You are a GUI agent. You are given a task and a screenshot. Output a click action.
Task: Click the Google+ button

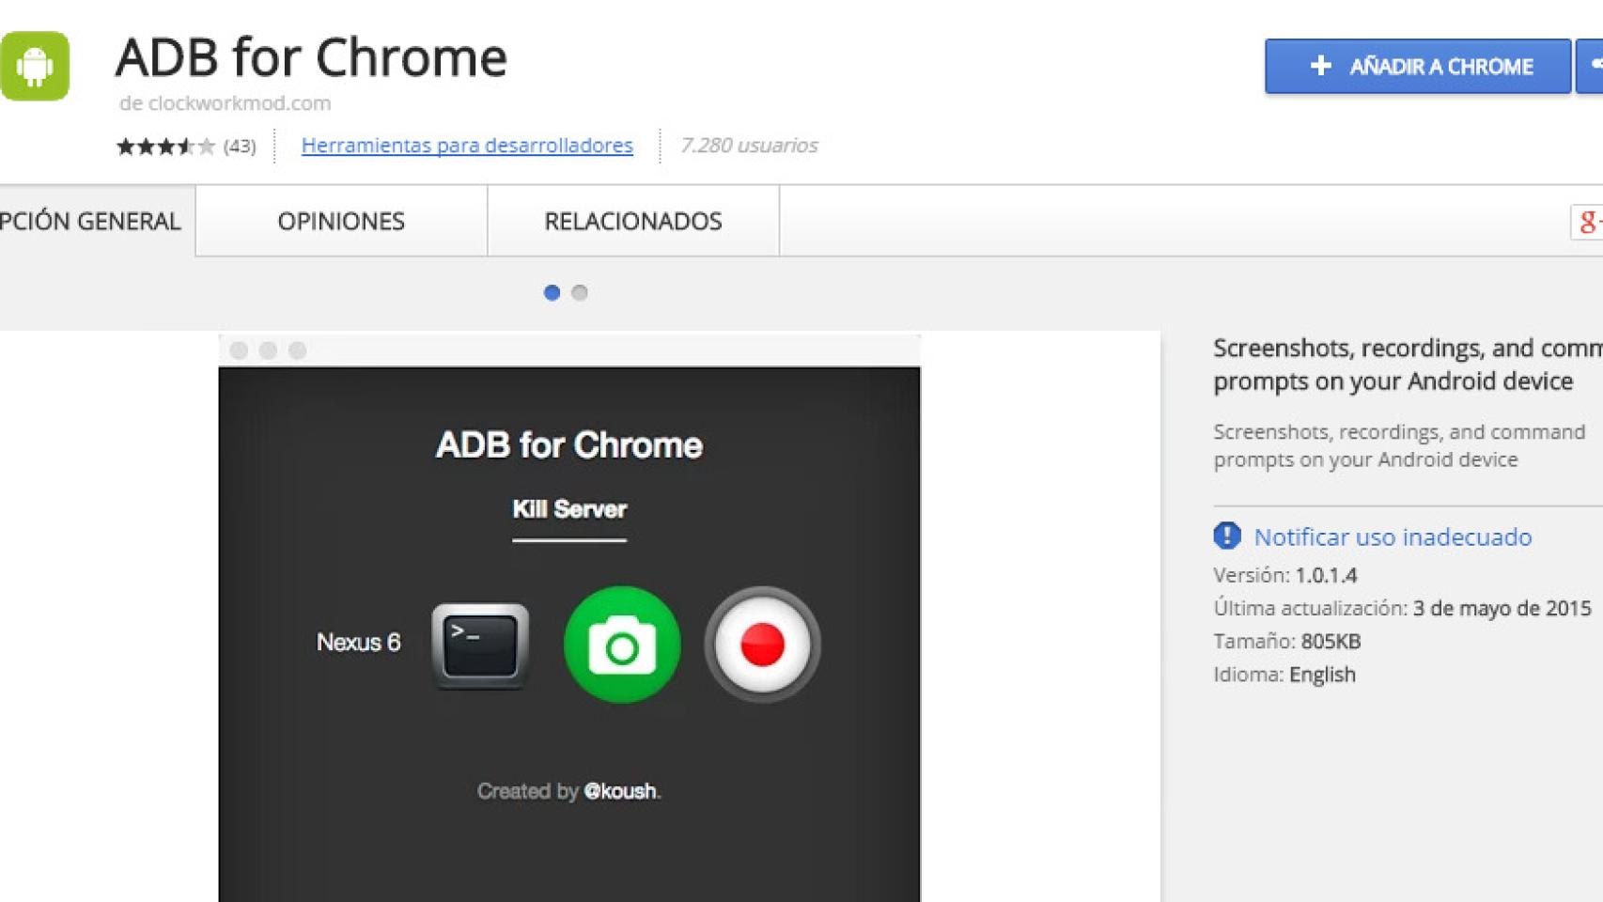[1587, 222]
